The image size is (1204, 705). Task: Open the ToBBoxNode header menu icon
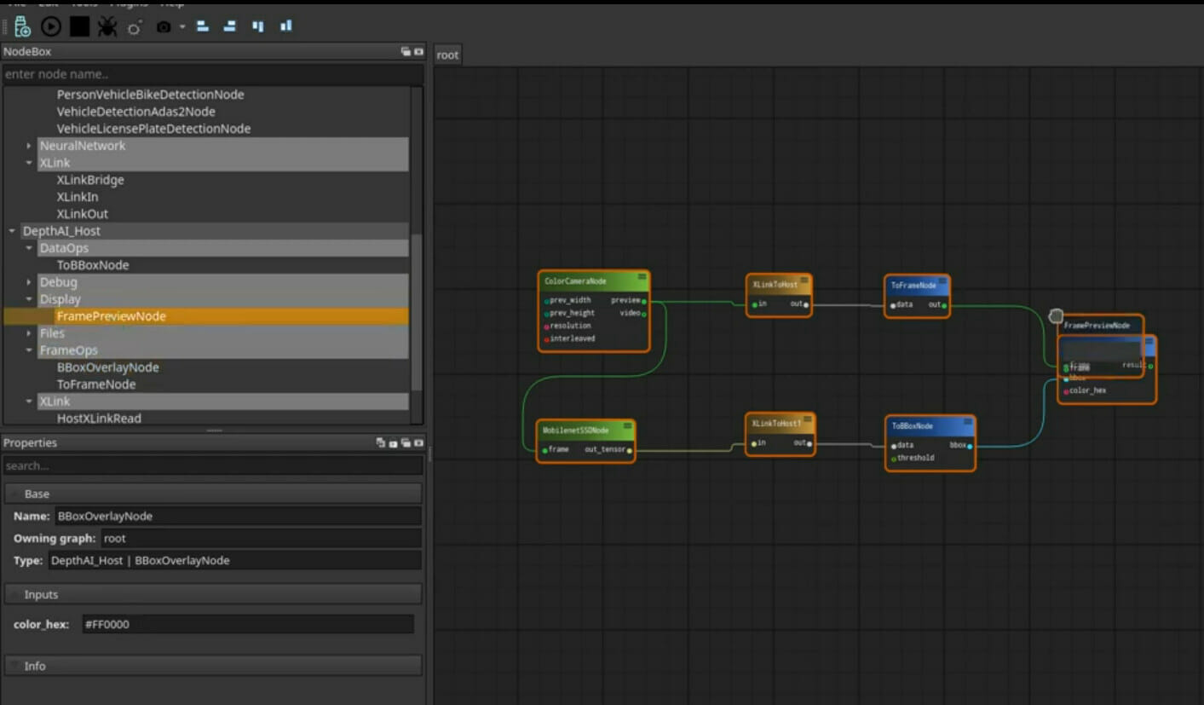point(967,422)
